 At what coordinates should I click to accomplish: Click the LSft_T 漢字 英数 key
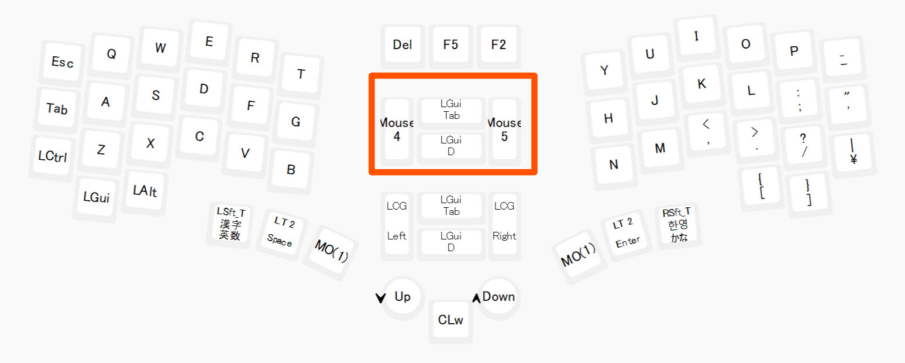(x=230, y=224)
